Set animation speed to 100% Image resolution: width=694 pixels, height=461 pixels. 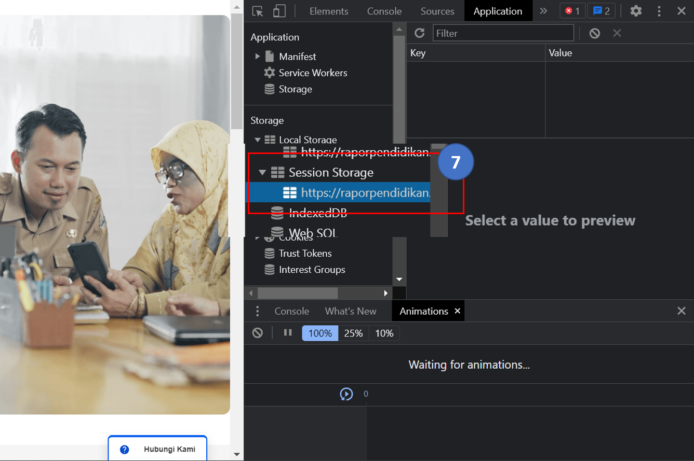pyautogui.click(x=320, y=333)
